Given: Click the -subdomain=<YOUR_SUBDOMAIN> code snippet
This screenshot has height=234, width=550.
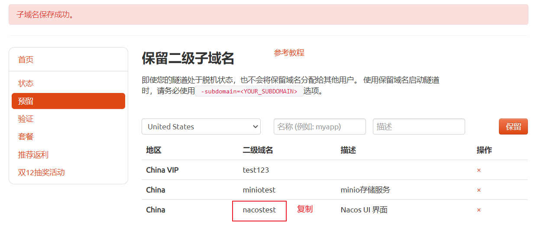Looking at the screenshot, I should click(249, 91).
